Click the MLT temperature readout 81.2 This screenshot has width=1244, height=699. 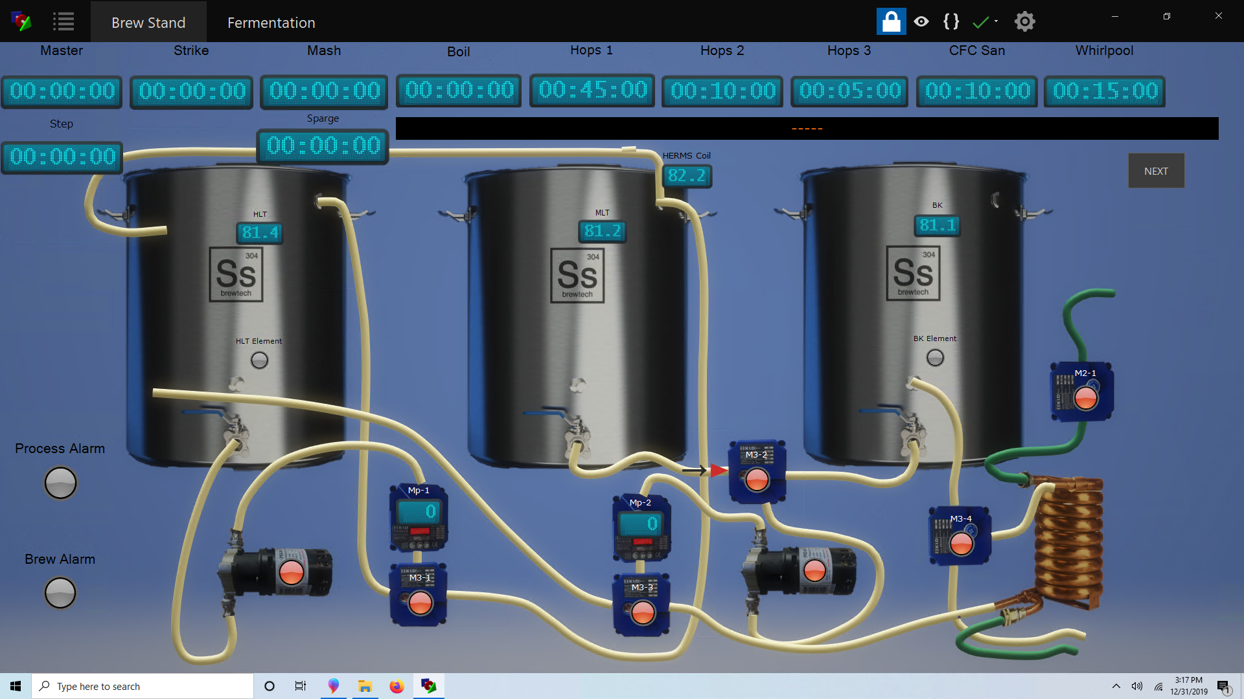coord(603,231)
